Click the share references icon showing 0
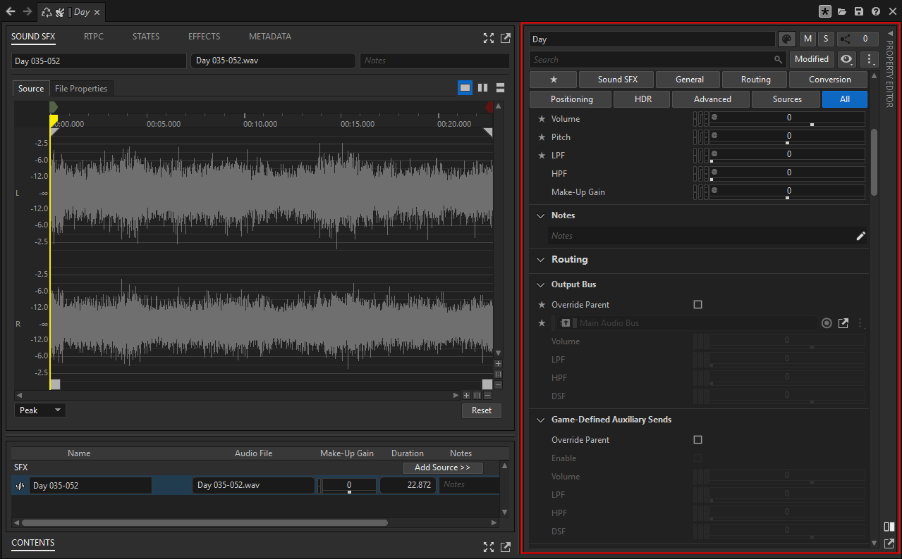This screenshot has height=559, width=902. point(858,39)
